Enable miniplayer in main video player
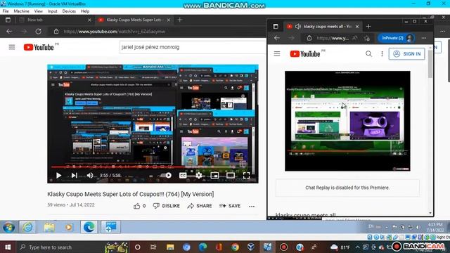 point(214,175)
